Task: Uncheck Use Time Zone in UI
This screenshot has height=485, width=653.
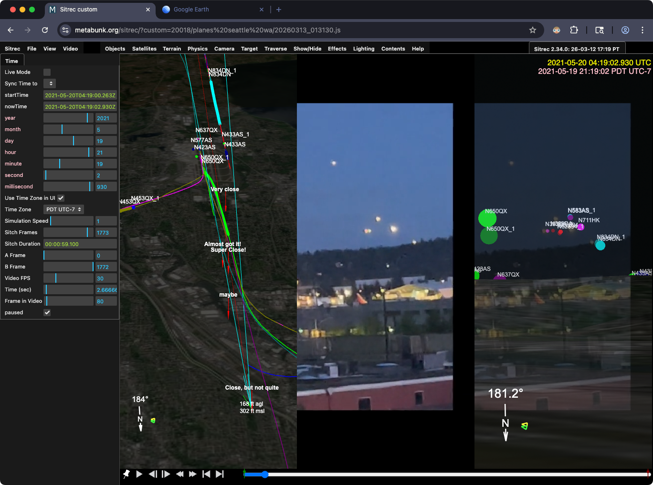Action: 61,198
